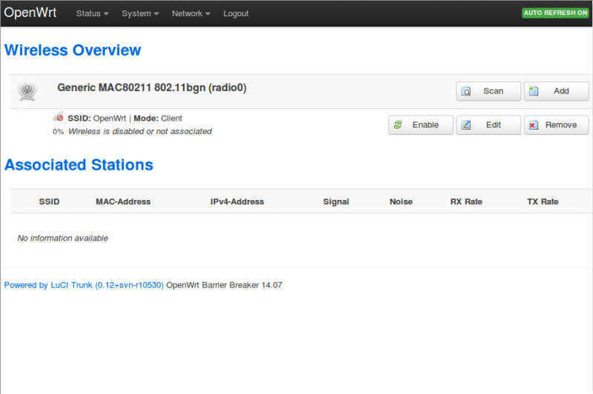Click the SSID column header
This screenshot has height=394, width=593.
[49, 201]
